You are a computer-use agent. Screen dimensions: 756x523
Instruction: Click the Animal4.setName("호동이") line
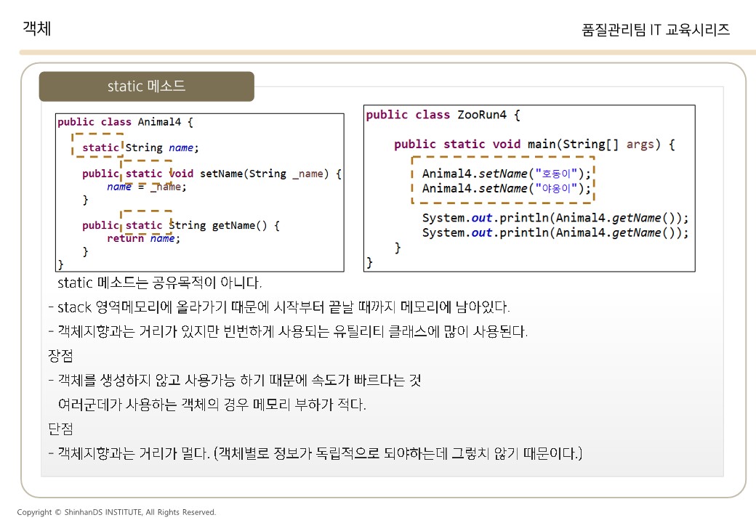point(506,174)
